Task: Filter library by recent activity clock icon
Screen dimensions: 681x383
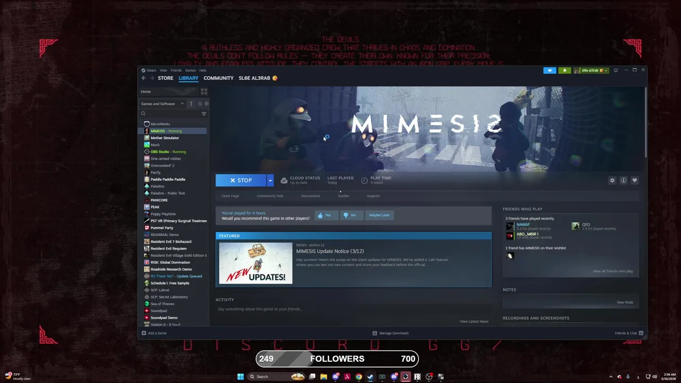Action: [200, 104]
